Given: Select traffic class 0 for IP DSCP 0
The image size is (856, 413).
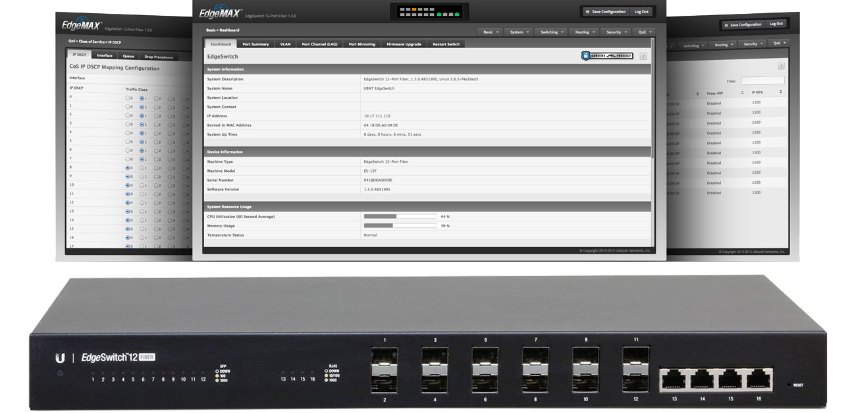Looking at the screenshot, I should click(x=128, y=97).
